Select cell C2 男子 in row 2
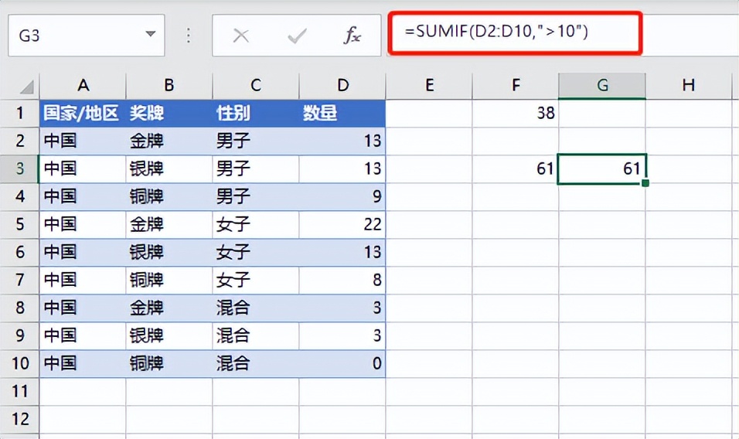This screenshot has height=439, width=739. [255, 141]
